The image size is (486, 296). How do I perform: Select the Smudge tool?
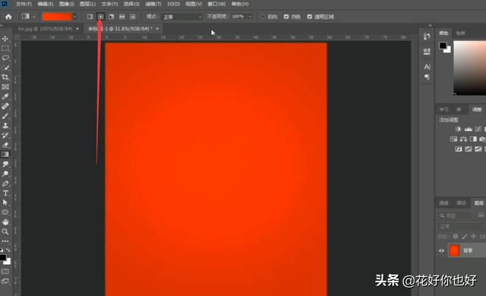click(x=5, y=164)
